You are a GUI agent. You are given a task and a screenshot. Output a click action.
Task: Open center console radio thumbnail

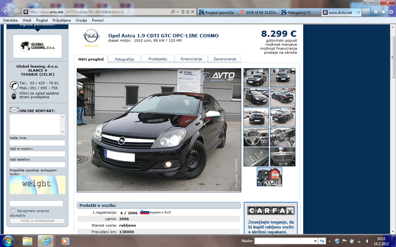pyautogui.click(x=283, y=157)
